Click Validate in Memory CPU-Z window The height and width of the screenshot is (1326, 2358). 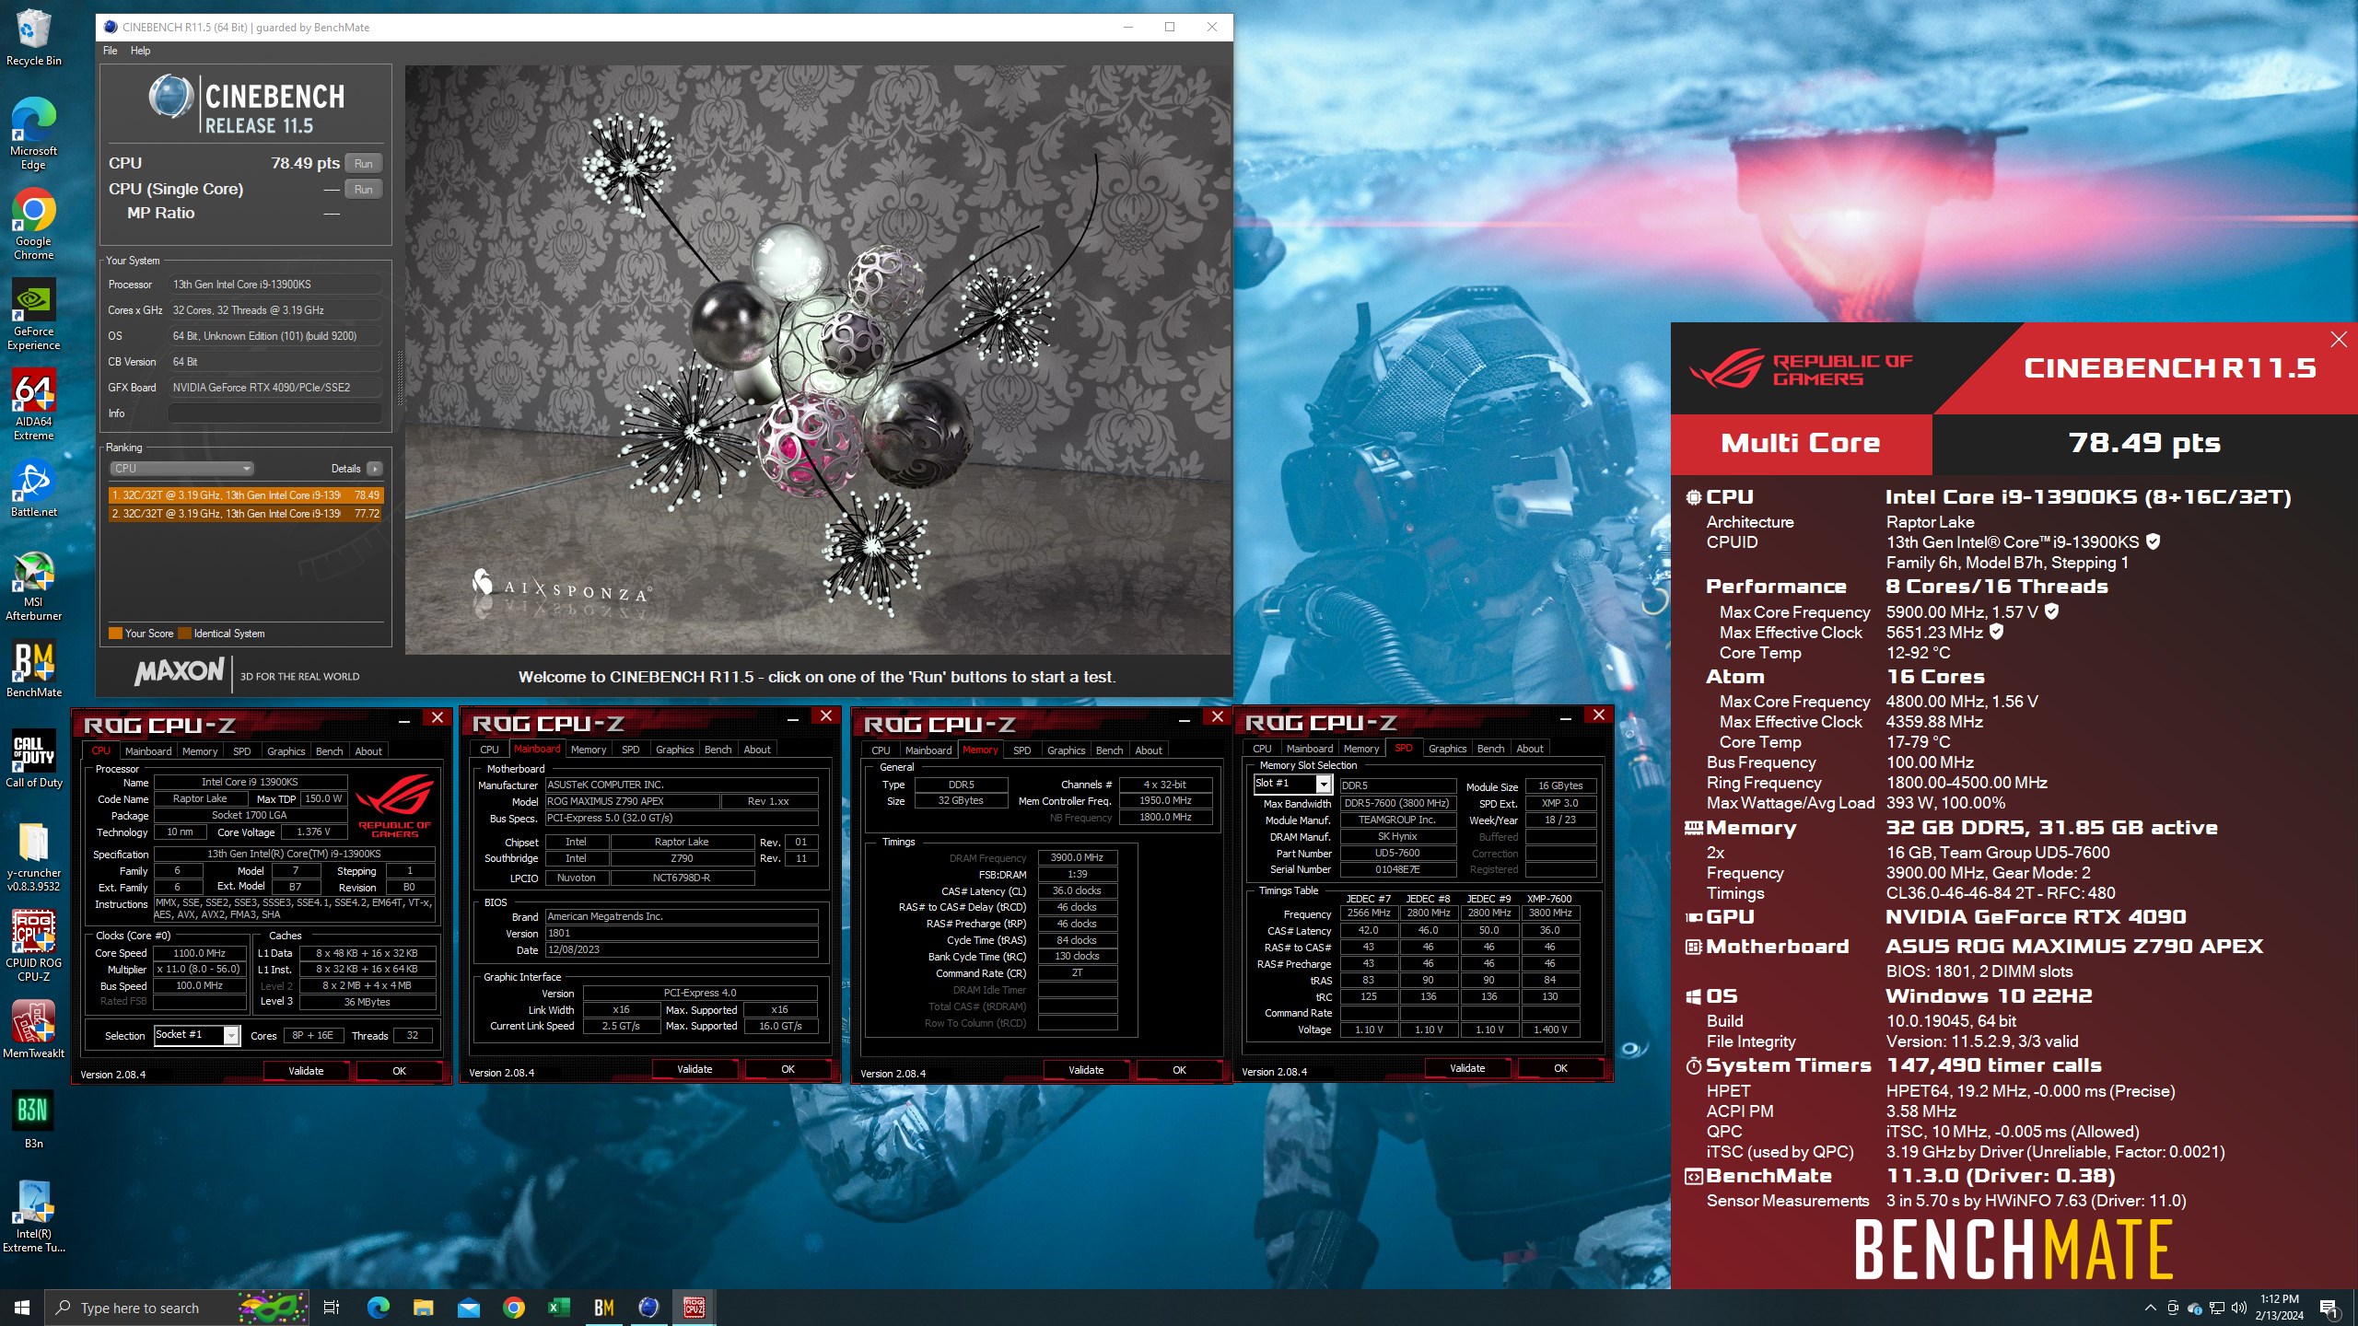1086,1070
